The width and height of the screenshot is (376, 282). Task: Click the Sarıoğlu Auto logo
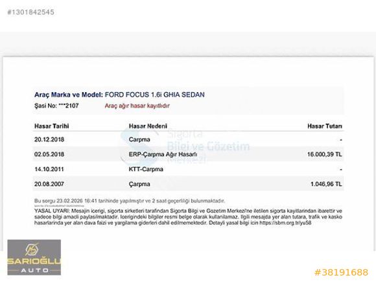34,257
